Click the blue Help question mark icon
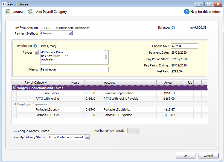 click(x=187, y=12)
